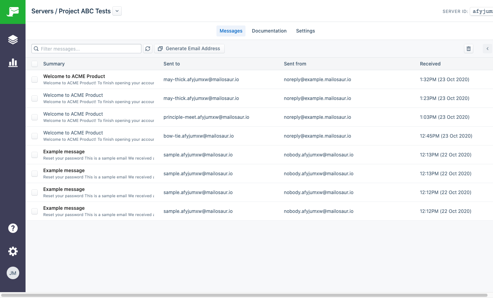Open the Settings gear icon in sidebar
This screenshot has width=493, height=298.
13,251
